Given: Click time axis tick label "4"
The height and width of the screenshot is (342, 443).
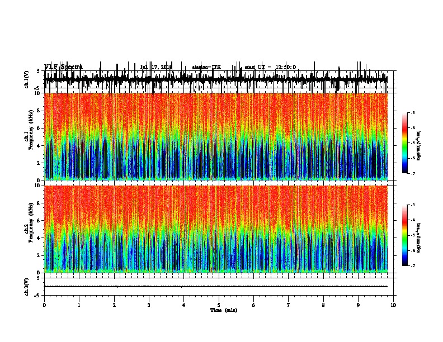Looking at the screenshot, I should pyautogui.click(x=184, y=305).
